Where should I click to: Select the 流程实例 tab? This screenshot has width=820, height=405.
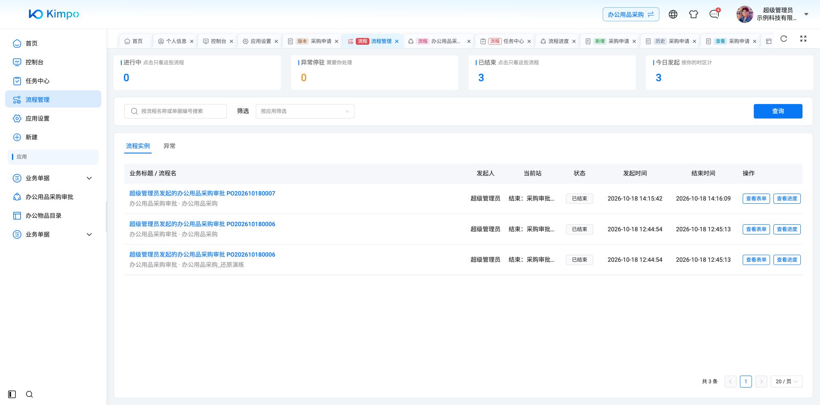138,146
